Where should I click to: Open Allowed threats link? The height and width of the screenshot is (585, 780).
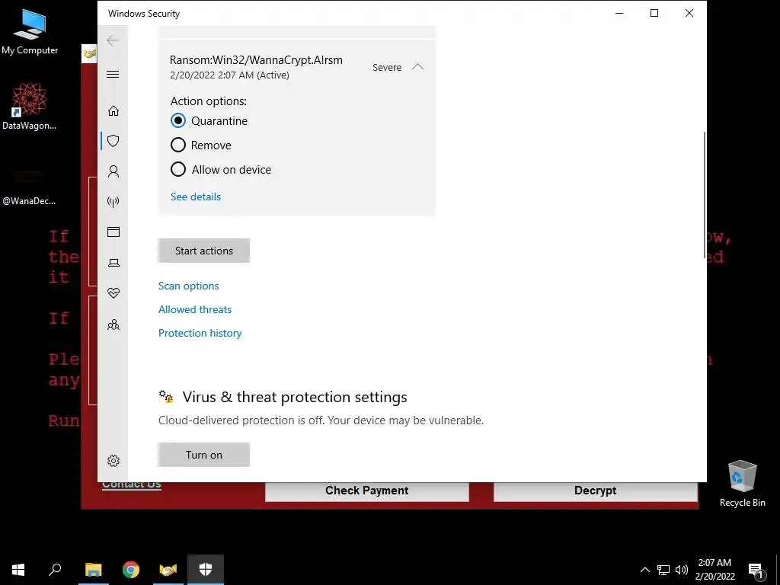click(x=195, y=309)
